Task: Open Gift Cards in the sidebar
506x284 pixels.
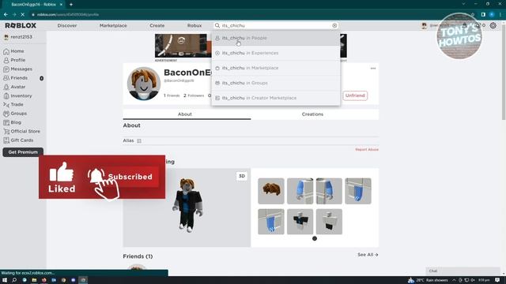Action: pos(18,140)
